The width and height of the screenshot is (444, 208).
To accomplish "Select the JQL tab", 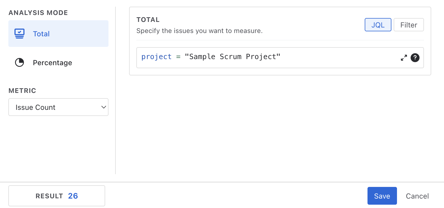I will pyautogui.click(x=378, y=25).
